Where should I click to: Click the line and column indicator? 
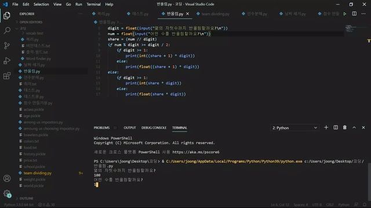280,205
